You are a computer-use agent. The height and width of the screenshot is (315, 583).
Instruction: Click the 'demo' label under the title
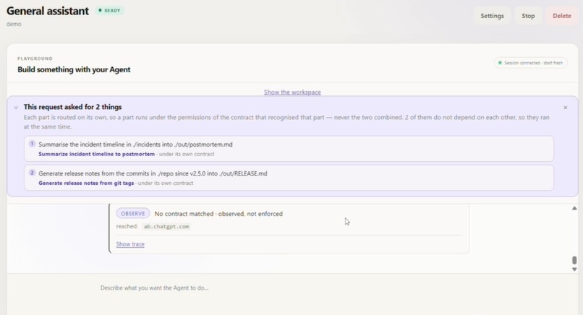[14, 24]
